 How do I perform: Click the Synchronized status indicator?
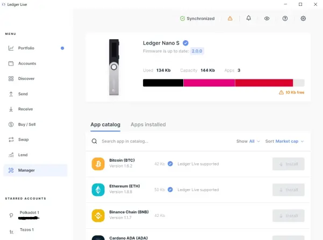(x=197, y=19)
